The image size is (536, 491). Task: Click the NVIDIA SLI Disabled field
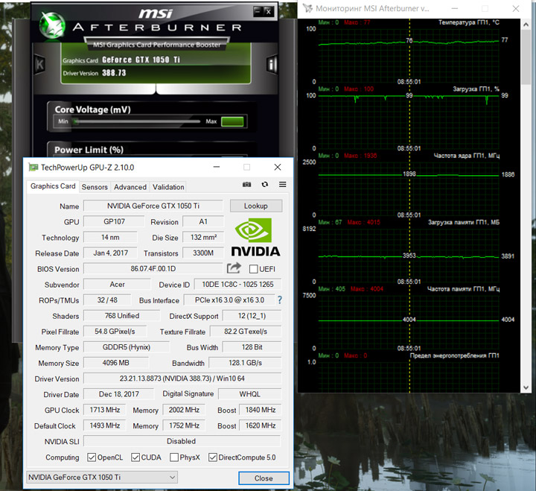pyautogui.click(x=182, y=441)
